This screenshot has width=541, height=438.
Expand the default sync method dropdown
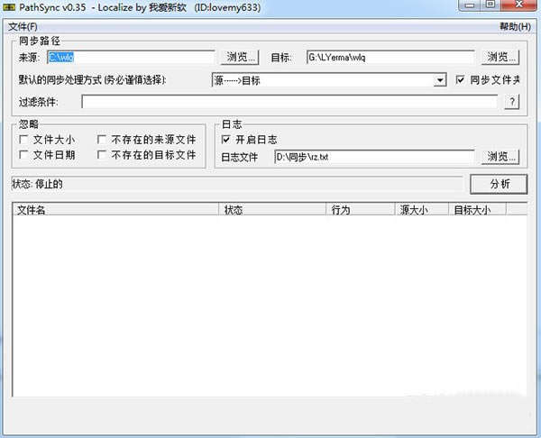coord(440,80)
